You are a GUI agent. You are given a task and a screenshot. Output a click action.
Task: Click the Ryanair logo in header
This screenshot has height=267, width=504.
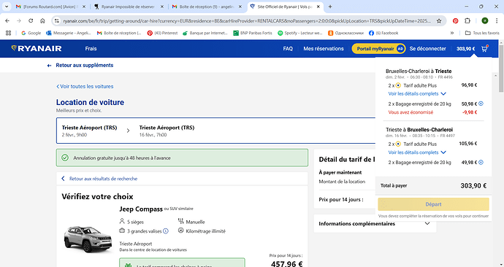tap(37, 48)
